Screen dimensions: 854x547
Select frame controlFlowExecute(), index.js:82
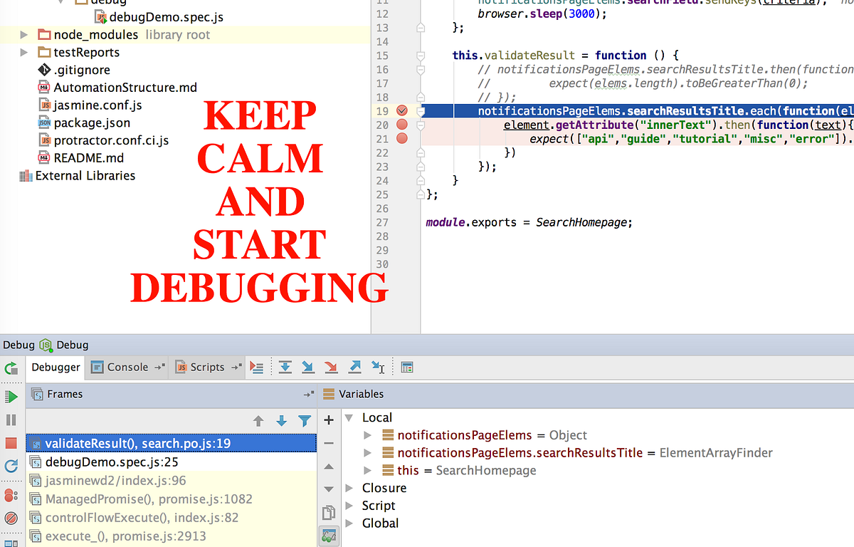point(171,518)
